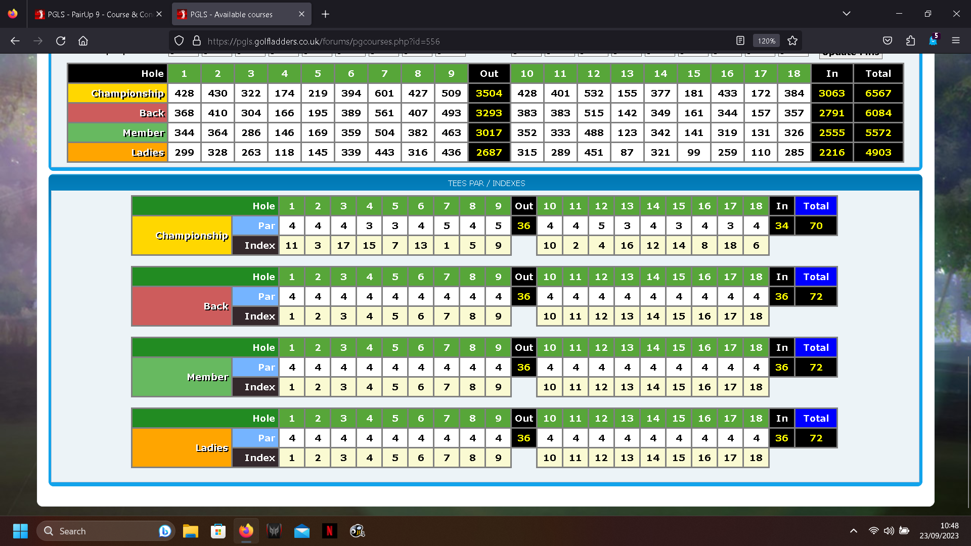This screenshot has height=546, width=971.
Task: Click the Firefox shield tracking protection icon
Action: 179,41
